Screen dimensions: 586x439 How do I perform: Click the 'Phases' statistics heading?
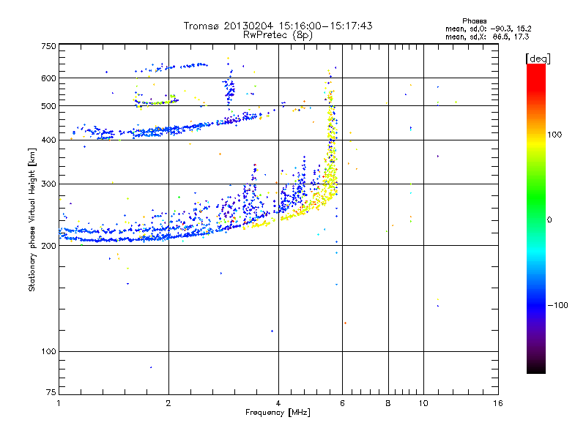click(x=474, y=21)
